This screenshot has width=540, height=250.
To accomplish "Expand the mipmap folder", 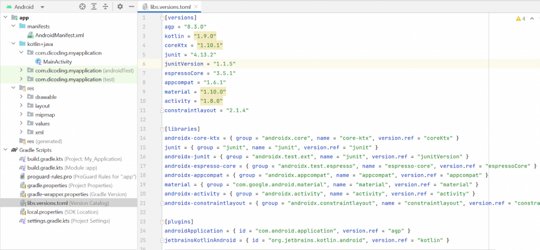I will [21, 114].
